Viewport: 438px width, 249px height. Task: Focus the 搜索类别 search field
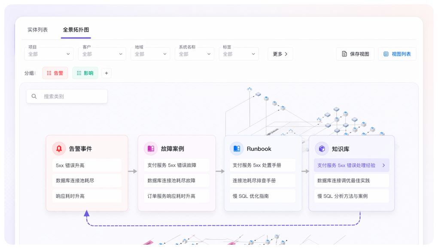pos(67,96)
